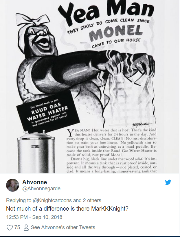Open the Ahvonne display name link

[x=34, y=182]
